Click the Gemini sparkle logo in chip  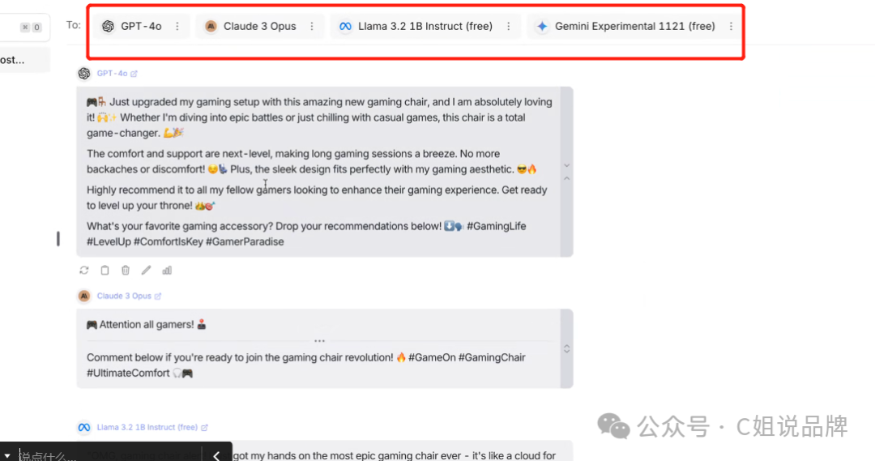point(542,26)
